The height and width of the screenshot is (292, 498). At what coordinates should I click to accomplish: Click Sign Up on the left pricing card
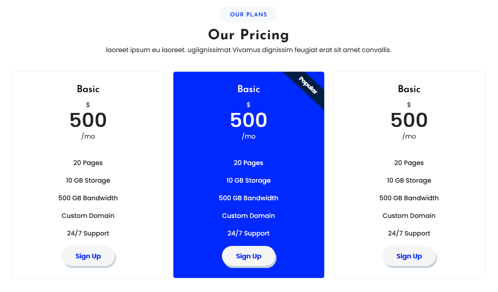coord(88,256)
